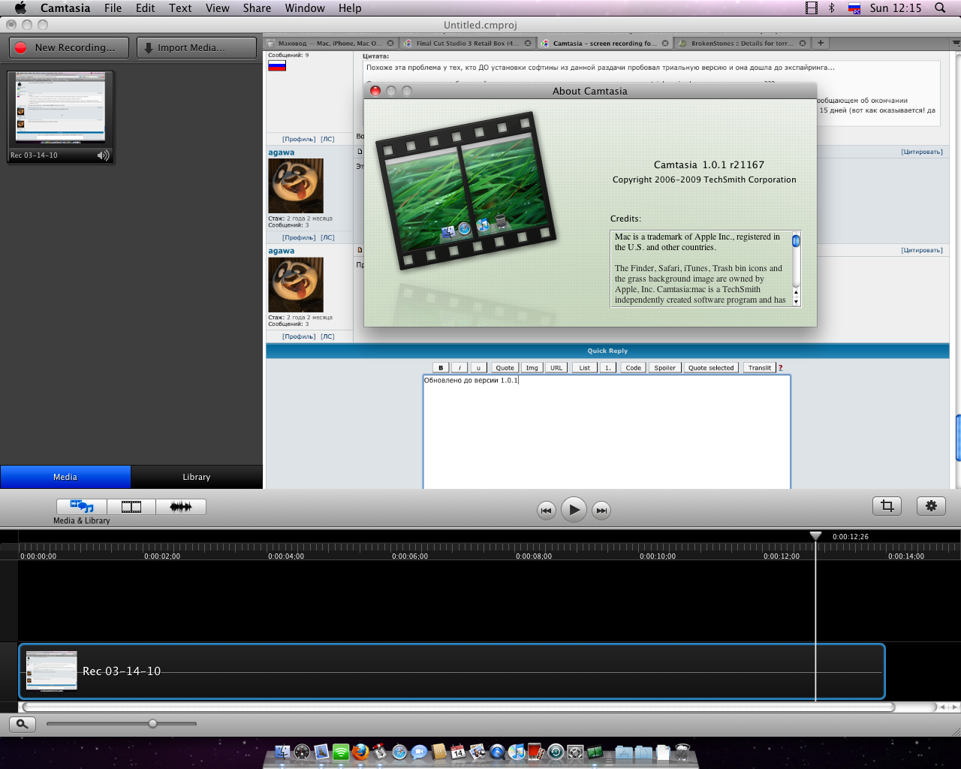Switch to the Media tab
This screenshot has height=769, width=961.
click(x=65, y=477)
